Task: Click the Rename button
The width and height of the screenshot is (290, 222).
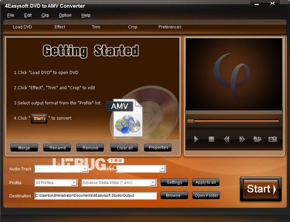Action: [x=57, y=148]
